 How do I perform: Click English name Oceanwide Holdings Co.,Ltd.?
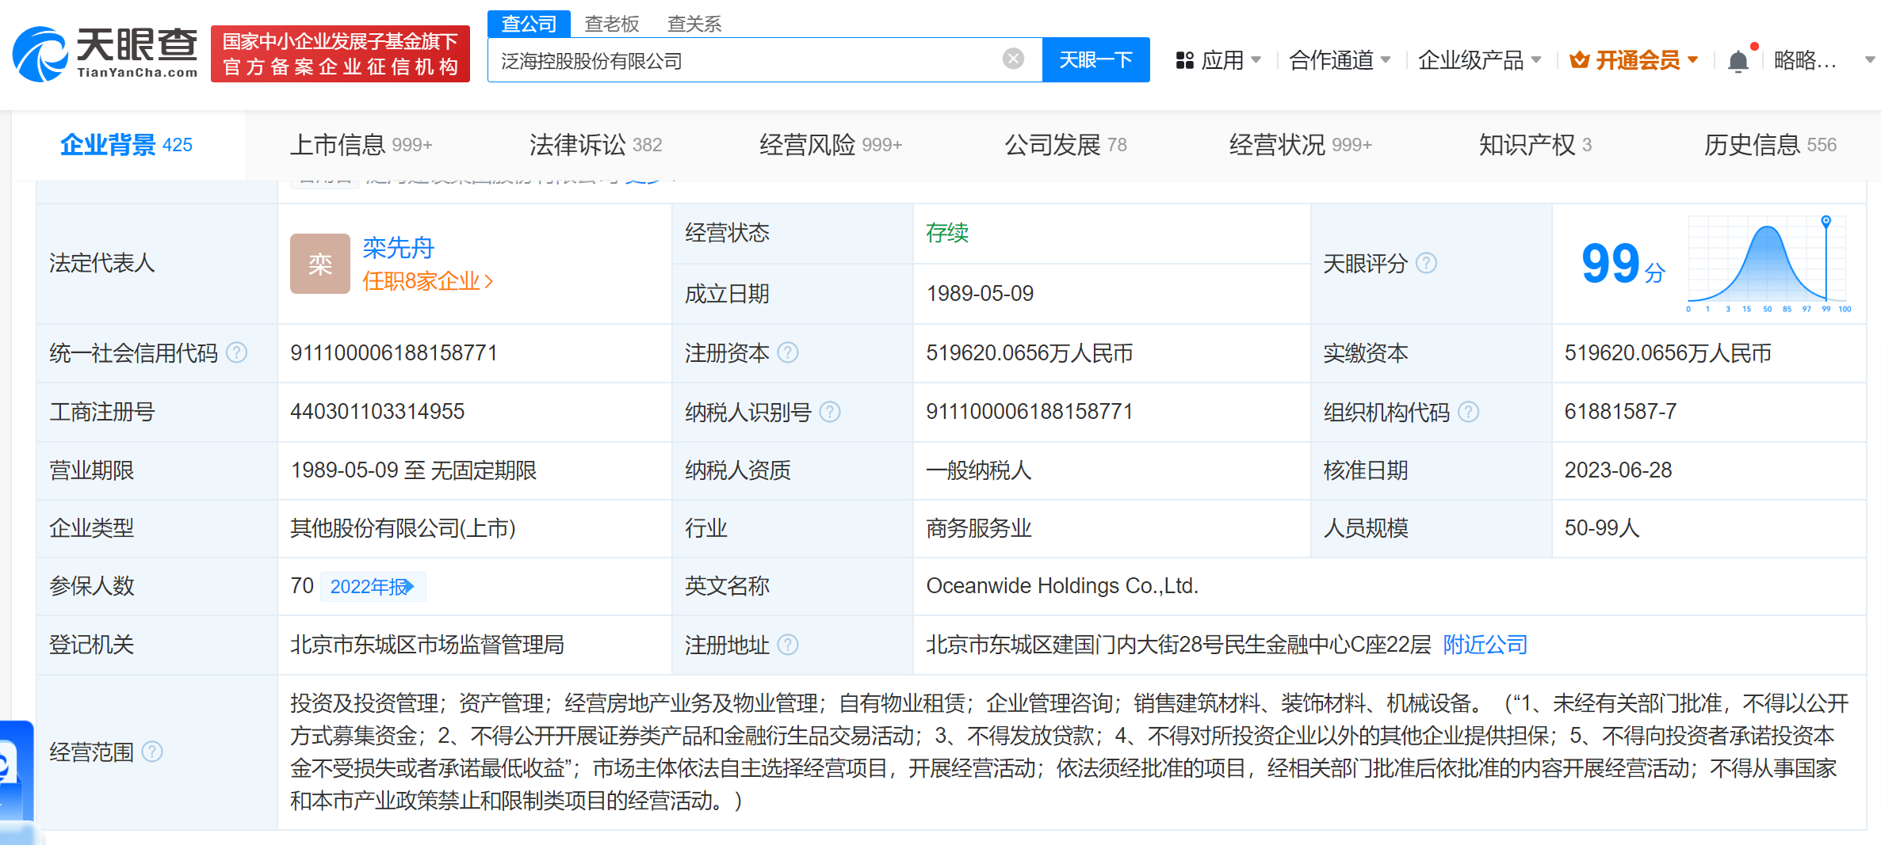[x=1062, y=586]
